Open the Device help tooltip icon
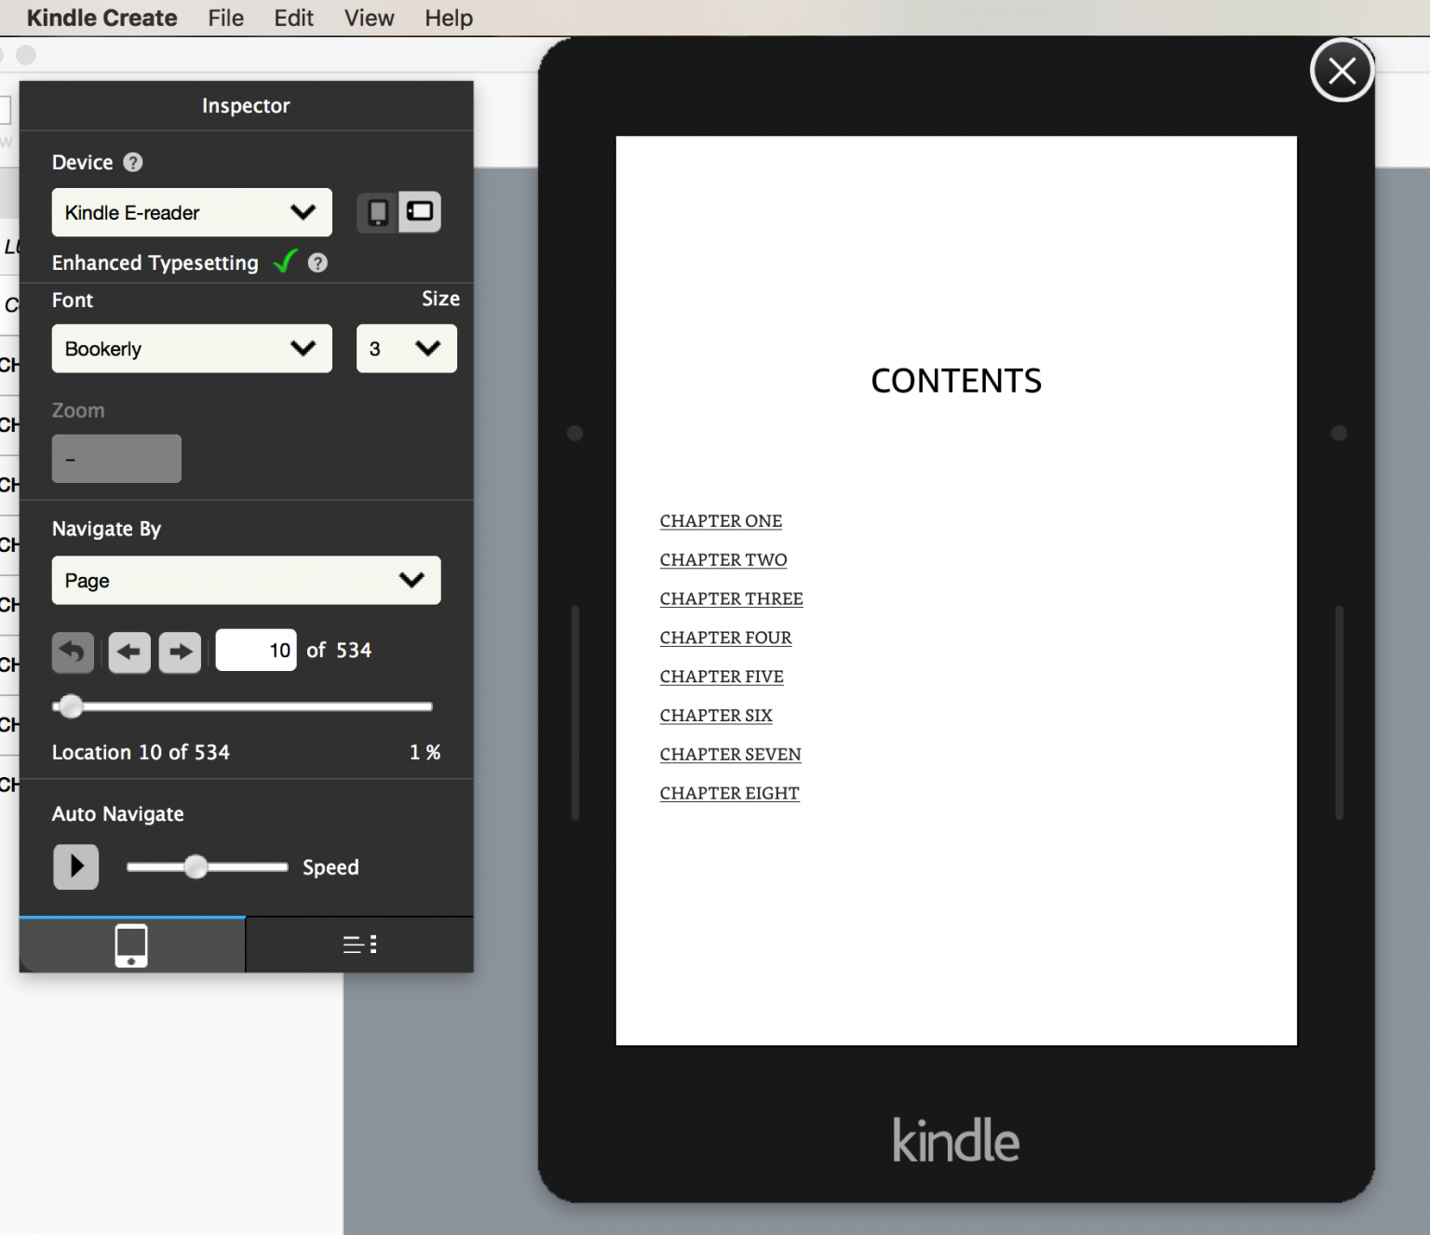Screen dimensions: 1430x1235 pos(132,162)
